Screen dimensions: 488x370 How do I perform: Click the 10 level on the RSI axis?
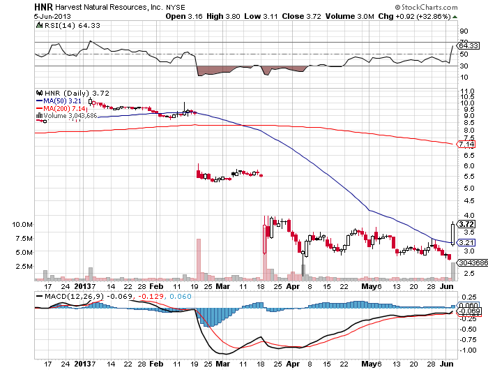[x=464, y=77]
